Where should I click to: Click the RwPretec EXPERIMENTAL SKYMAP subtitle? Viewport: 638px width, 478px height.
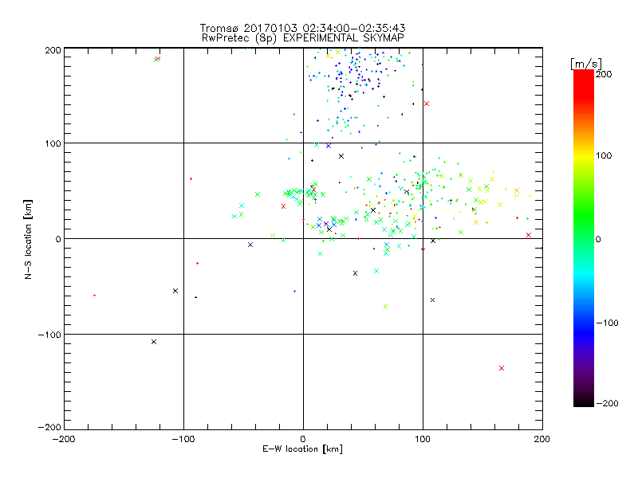point(305,37)
